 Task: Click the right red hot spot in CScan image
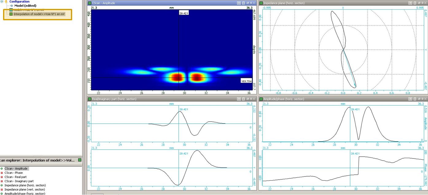196,77
